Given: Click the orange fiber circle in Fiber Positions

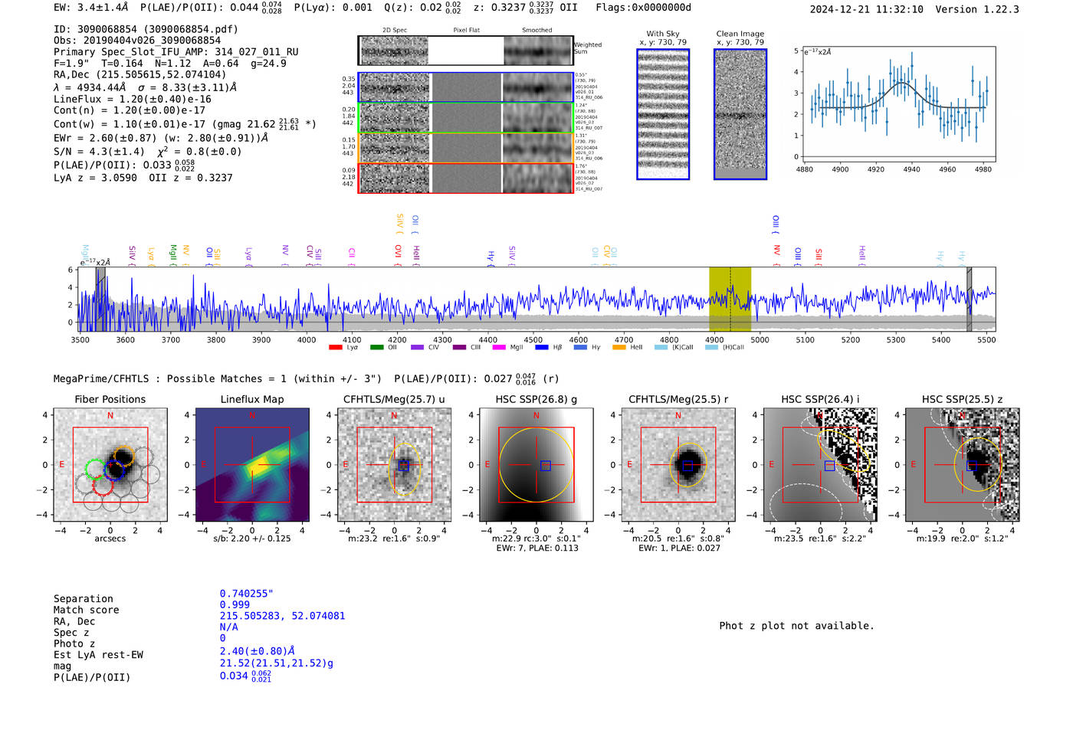Looking at the screenshot, I should click(x=124, y=456).
